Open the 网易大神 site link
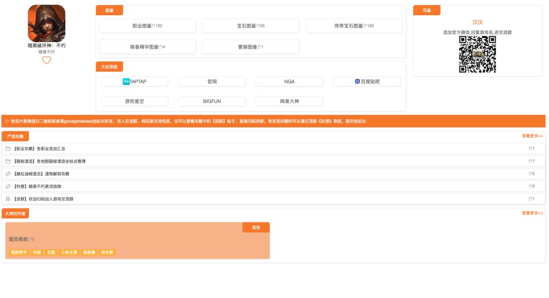The height and width of the screenshot is (298, 549). pos(289,101)
